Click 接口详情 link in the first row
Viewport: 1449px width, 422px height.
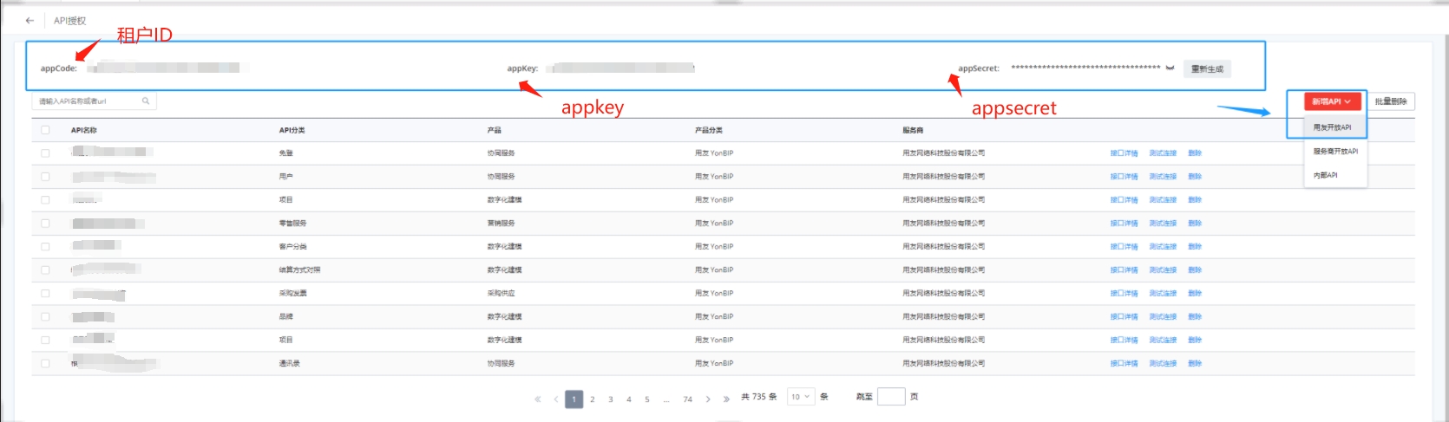[x=1124, y=153]
